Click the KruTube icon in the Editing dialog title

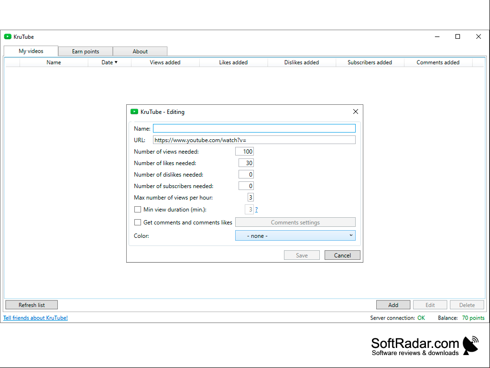[x=134, y=112]
